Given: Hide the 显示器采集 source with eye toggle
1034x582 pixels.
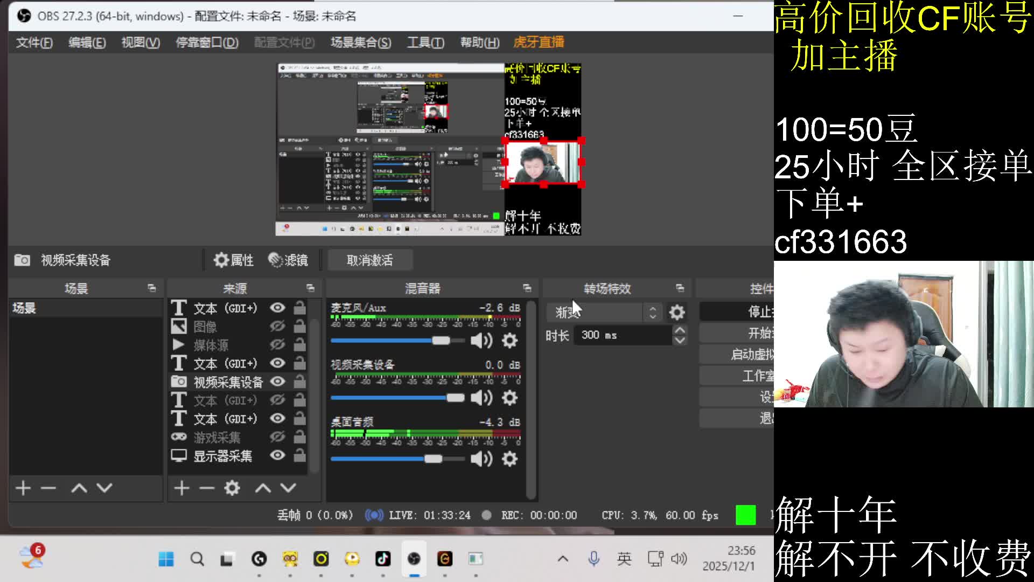Looking at the screenshot, I should (x=277, y=455).
